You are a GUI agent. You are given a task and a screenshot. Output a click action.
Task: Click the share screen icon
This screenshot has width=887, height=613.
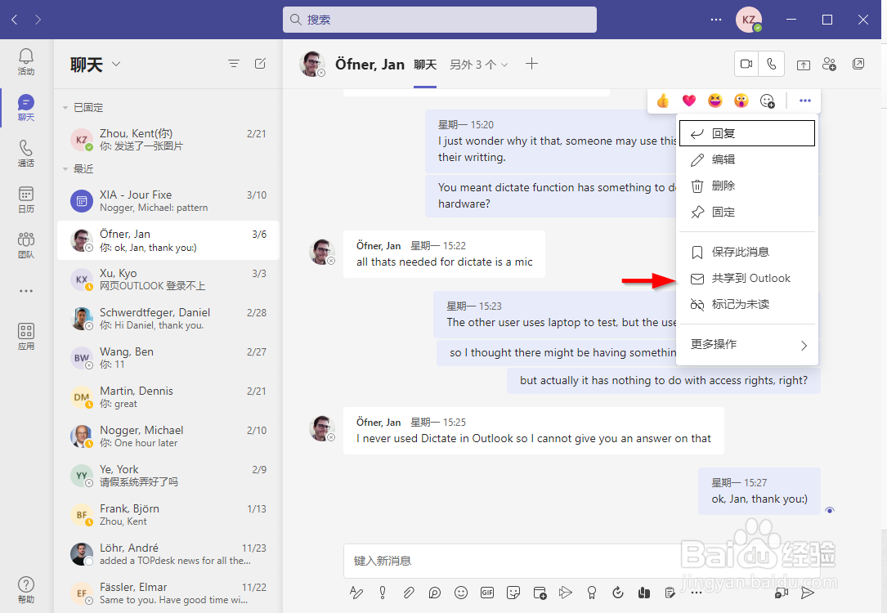tap(804, 65)
